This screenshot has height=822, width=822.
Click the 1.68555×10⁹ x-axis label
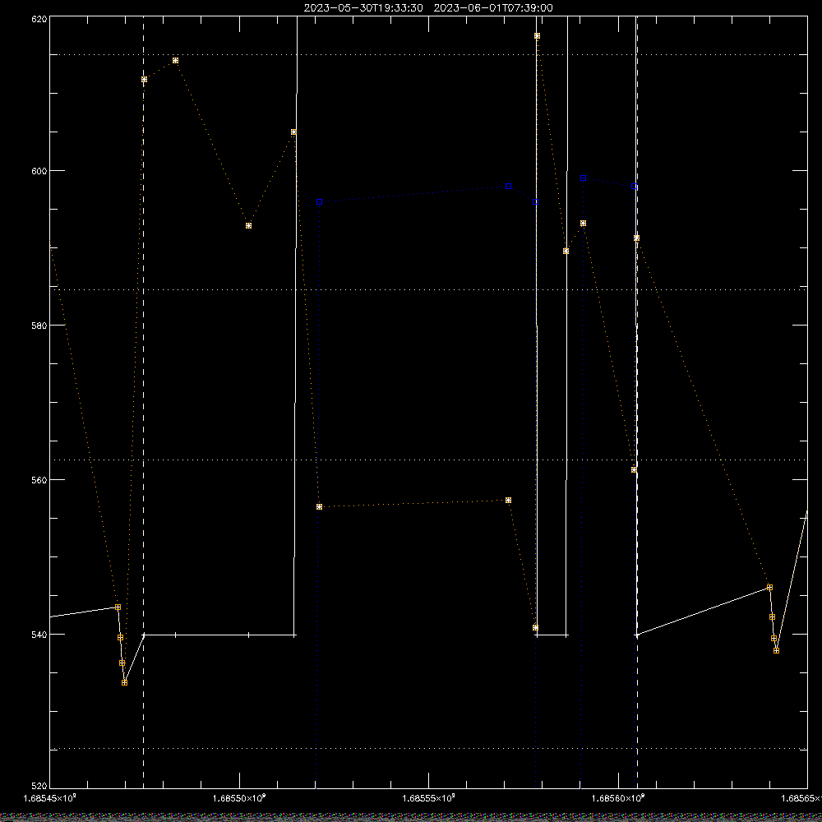[x=429, y=798]
